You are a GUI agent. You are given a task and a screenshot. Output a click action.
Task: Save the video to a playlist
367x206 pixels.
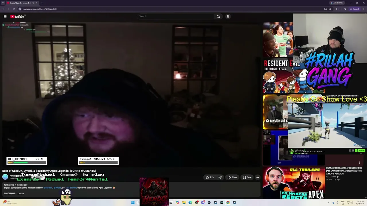click(247, 177)
